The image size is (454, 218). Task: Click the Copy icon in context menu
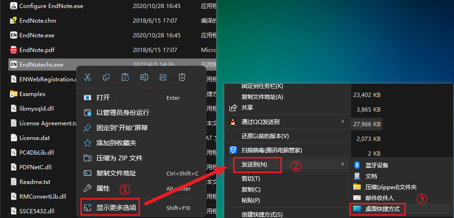(106, 77)
